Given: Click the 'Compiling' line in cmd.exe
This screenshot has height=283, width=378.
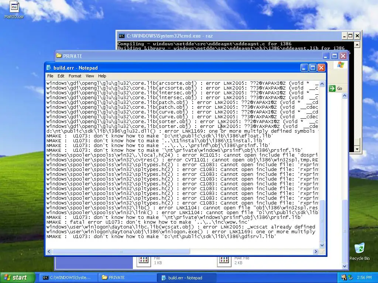Looking at the screenshot, I should [205, 44].
